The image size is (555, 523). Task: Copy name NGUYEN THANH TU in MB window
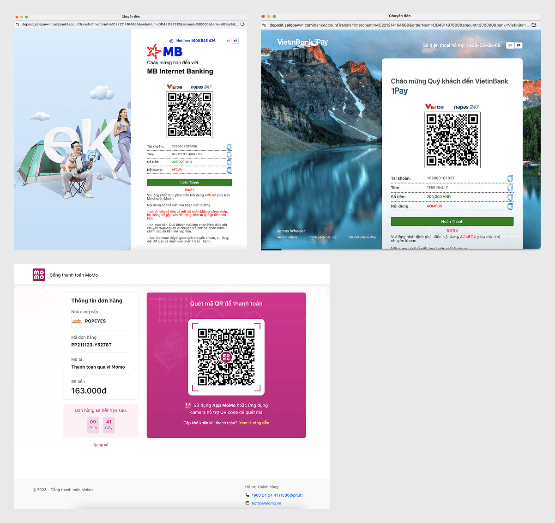pyautogui.click(x=229, y=154)
